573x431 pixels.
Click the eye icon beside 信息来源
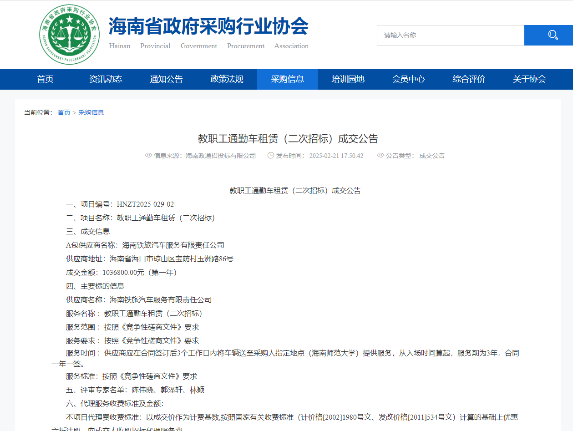point(148,156)
